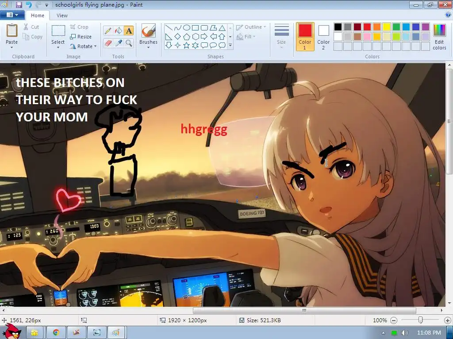453x339 pixels.
Task: Click the horizontal canvas scrollbar
Action: tap(304, 310)
